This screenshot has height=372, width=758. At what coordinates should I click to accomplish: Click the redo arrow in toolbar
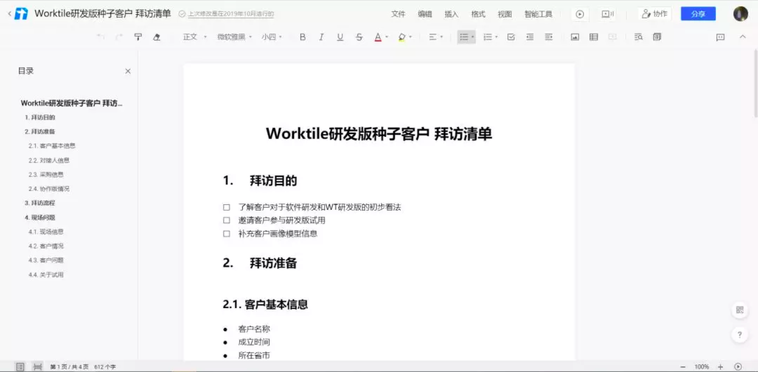(119, 37)
